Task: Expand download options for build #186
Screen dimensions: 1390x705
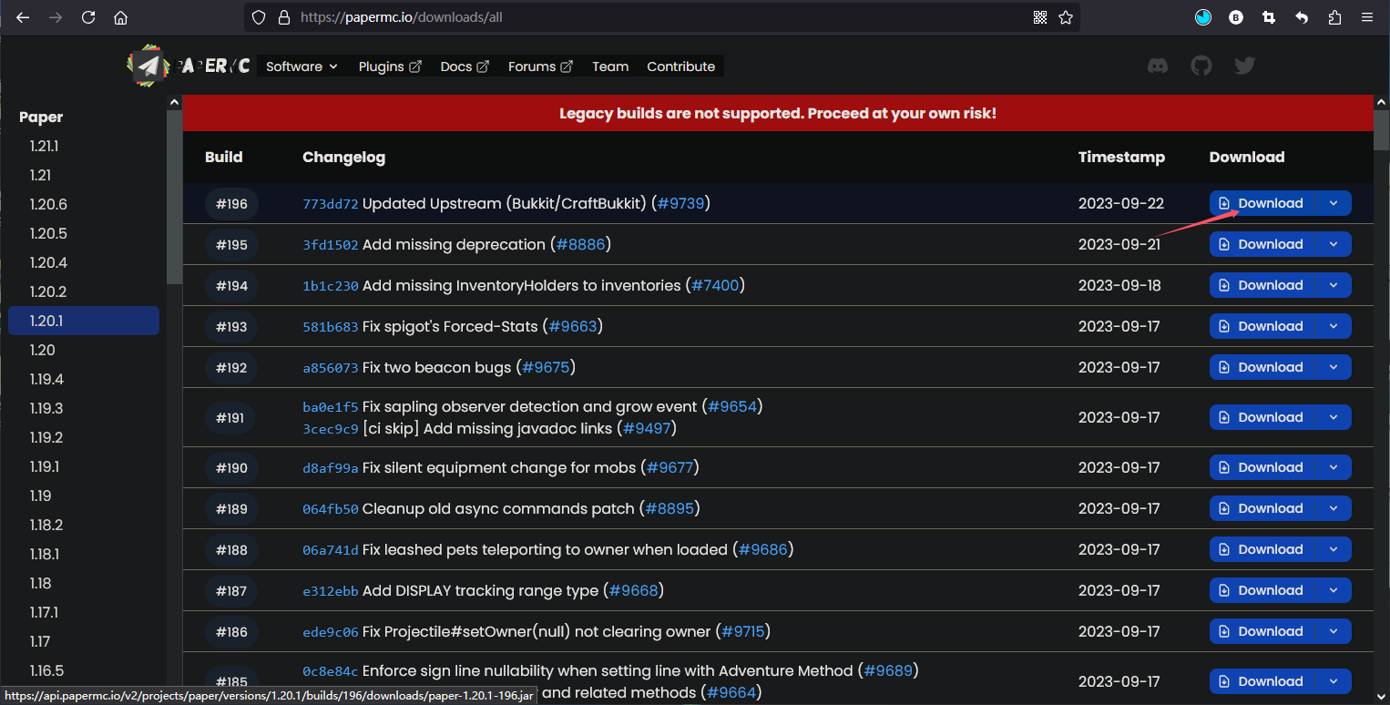Action: 1334,631
